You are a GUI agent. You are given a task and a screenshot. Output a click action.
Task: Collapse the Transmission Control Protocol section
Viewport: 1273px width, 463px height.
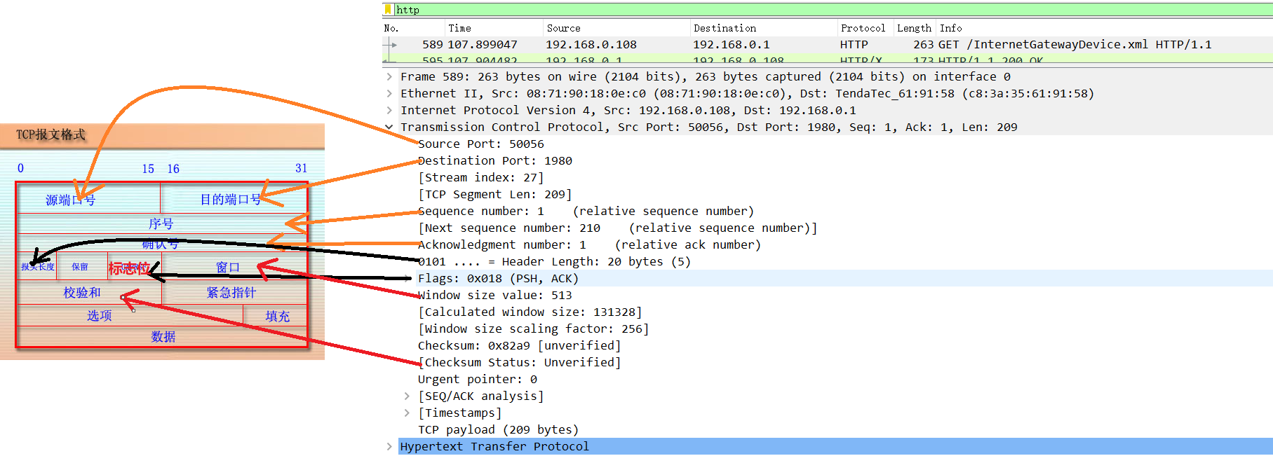pos(389,127)
